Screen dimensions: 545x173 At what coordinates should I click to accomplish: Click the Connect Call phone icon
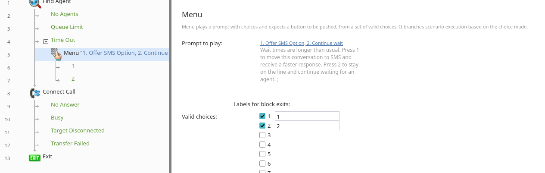click(35, 92)
